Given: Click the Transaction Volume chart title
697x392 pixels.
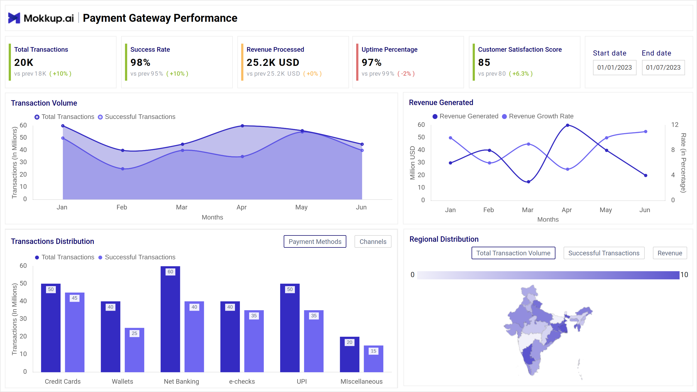Looking at the screenshot, I should pos(44,103).
